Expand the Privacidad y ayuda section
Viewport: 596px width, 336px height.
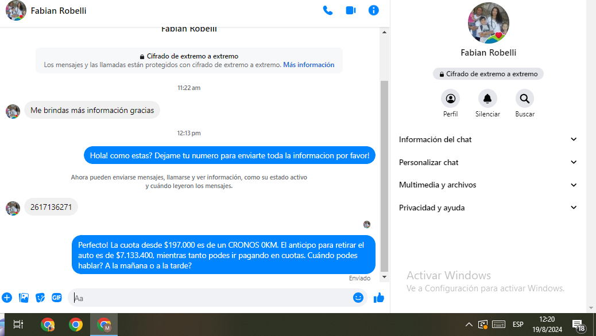point(487,208)
